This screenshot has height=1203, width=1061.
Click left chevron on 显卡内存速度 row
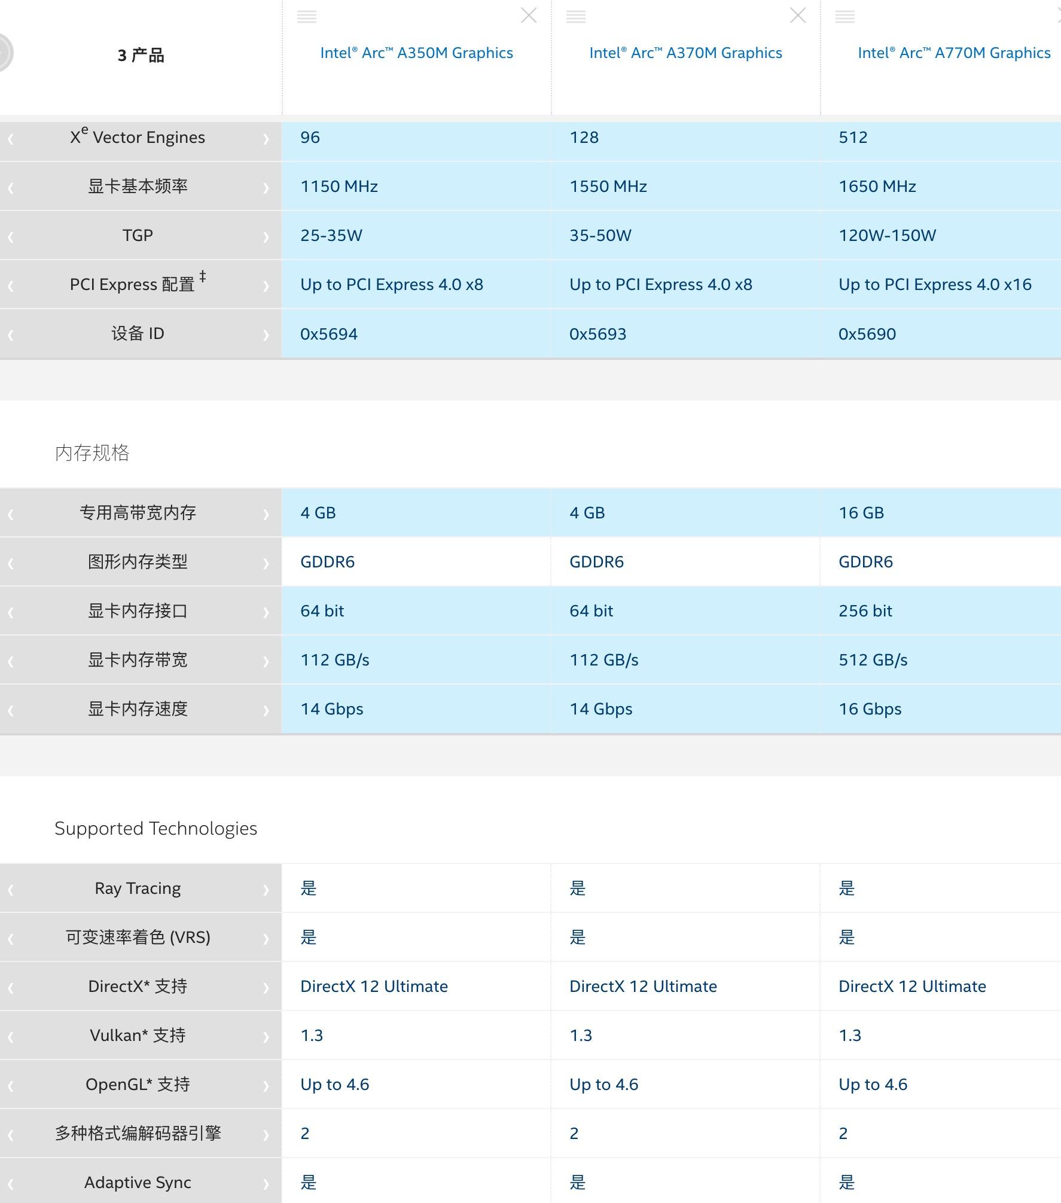(11, 710)
